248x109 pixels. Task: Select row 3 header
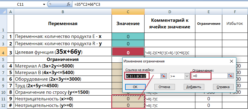click(4, 44)
